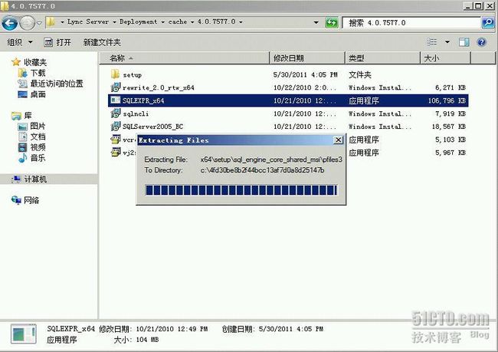This screenshot has height=352, width=498.
Task: Click the vcr application file icon
Action: (x=115, y=140)
